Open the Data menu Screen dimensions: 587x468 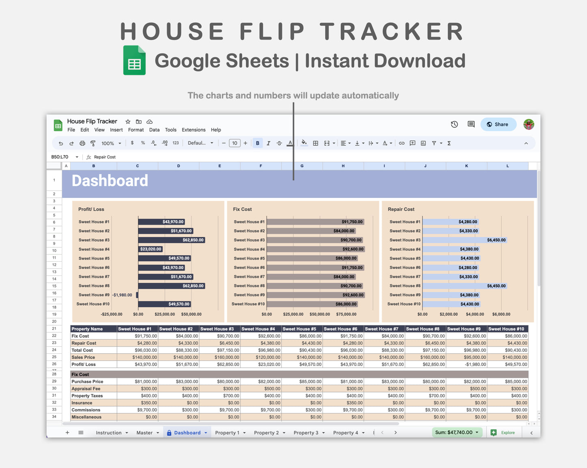154,130
